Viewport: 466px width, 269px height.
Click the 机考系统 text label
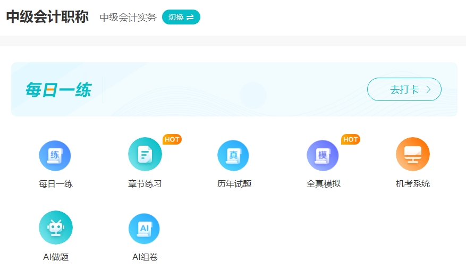[413, 184]
